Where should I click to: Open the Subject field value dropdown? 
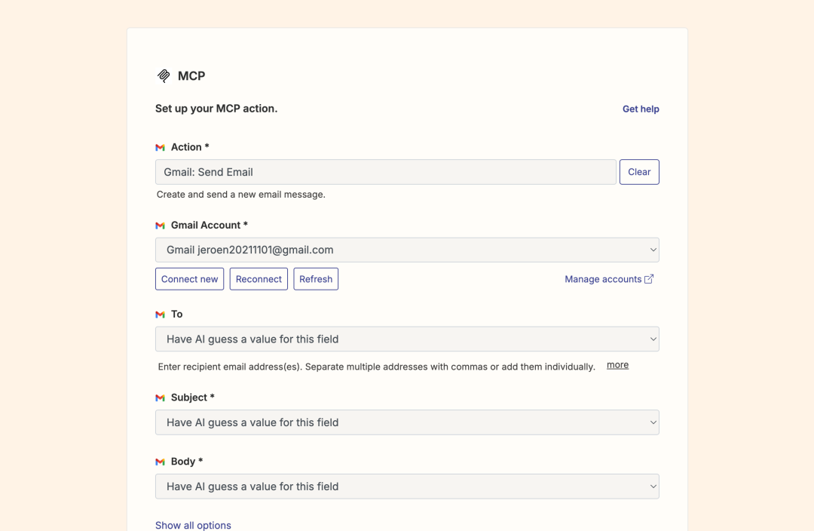click(x=407, y=422)
